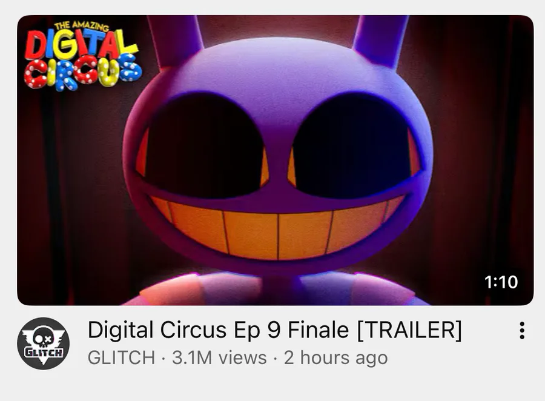This screenshot has height=401, width=545.
Task: Click the rabbit character's left eye
Action: 205,145
